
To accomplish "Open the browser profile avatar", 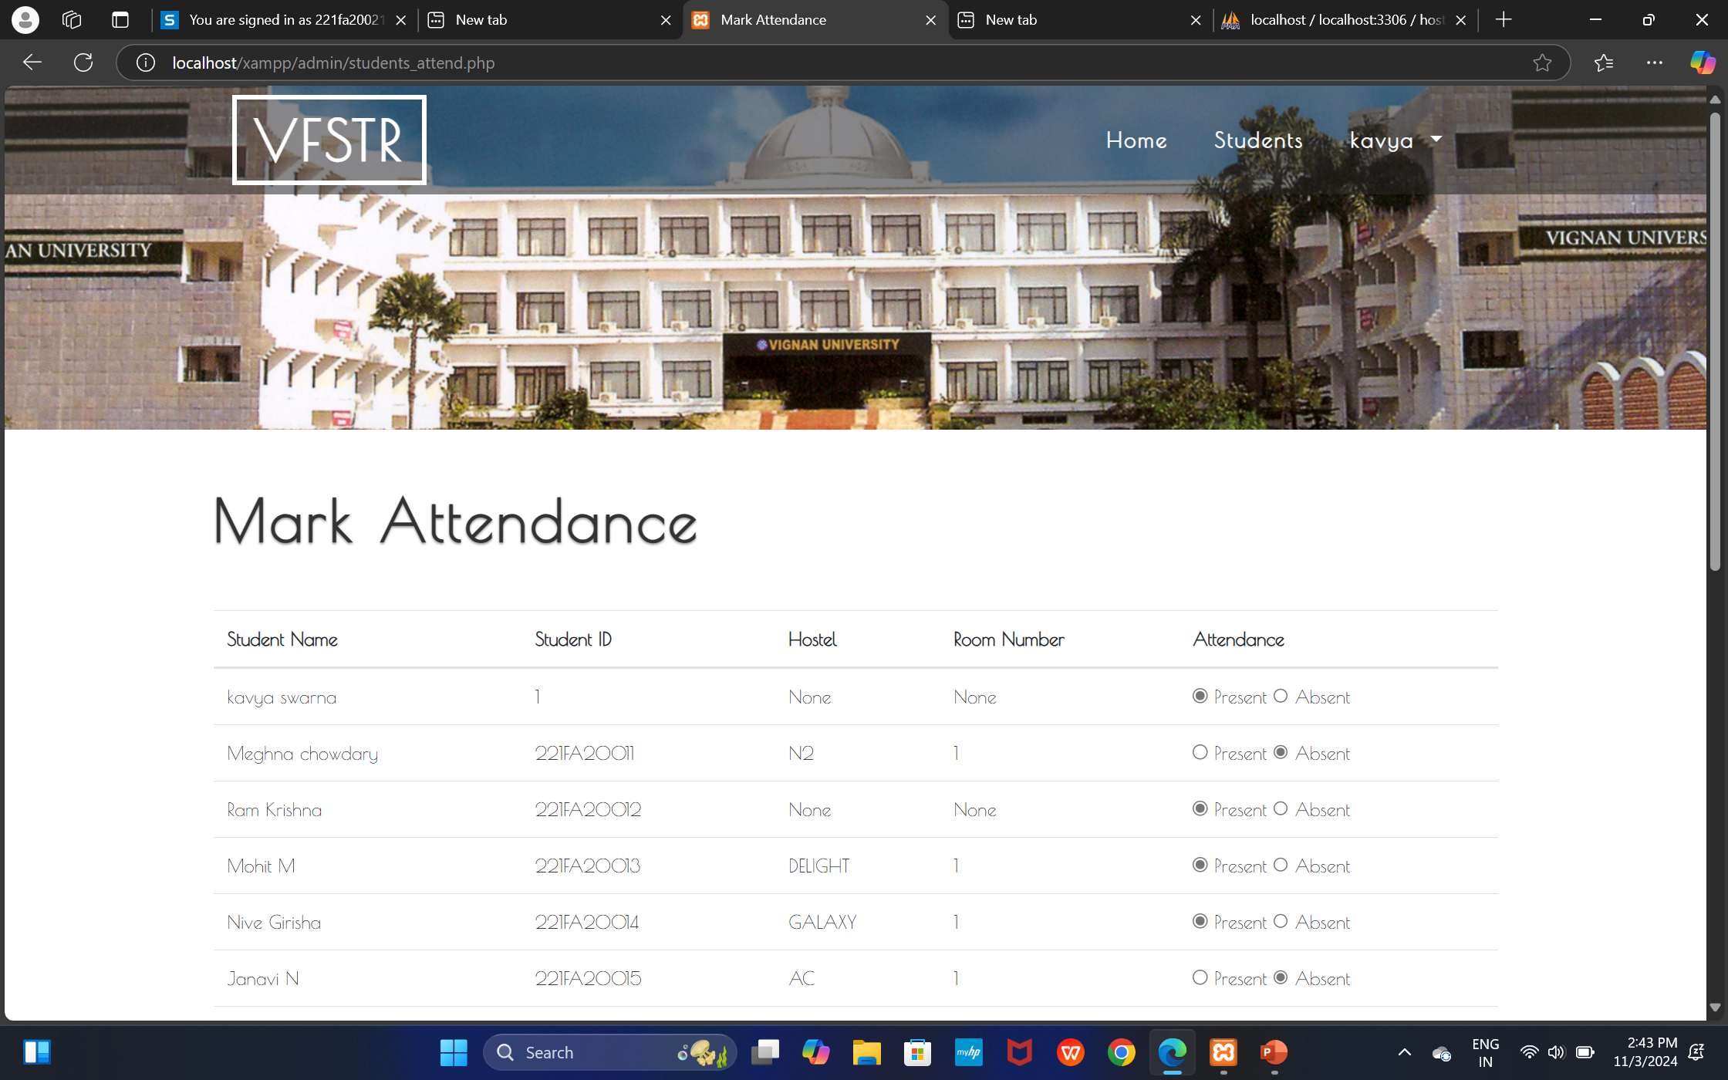I will click(x=25, y=20).
